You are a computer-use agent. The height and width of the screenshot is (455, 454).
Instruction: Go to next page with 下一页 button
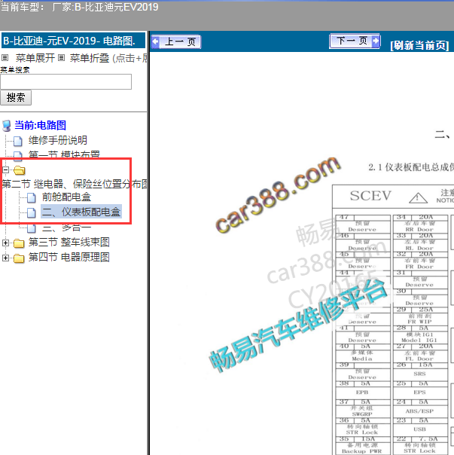(x=355, y=41)
